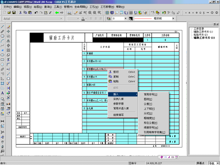Viewport: 220px width, 165px height.
Task: Choose 粗糙度 from the insert submenu
Action: (149, 118)
